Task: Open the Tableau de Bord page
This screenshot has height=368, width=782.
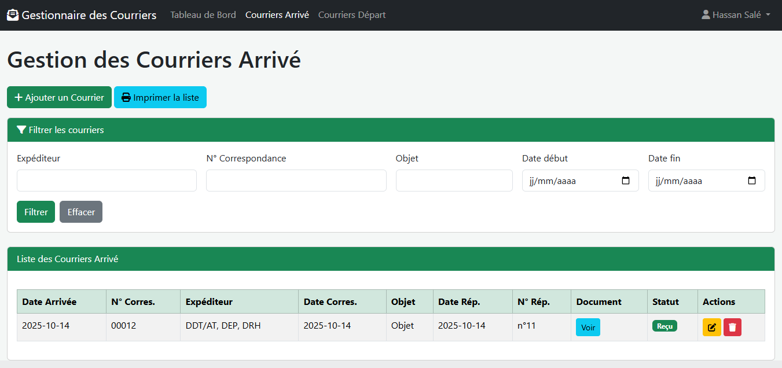Action: pyautogui.click(x=203, y=15)
